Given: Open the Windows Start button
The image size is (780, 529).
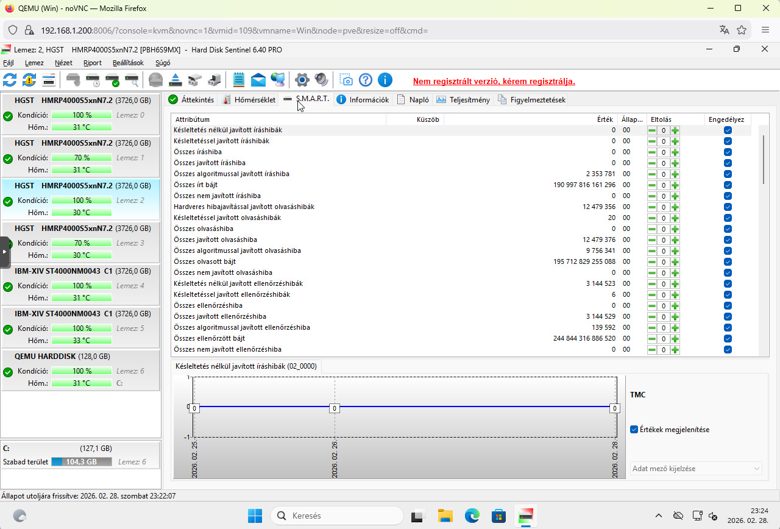Looking at the screenshot, I should [x=255, y=516].
